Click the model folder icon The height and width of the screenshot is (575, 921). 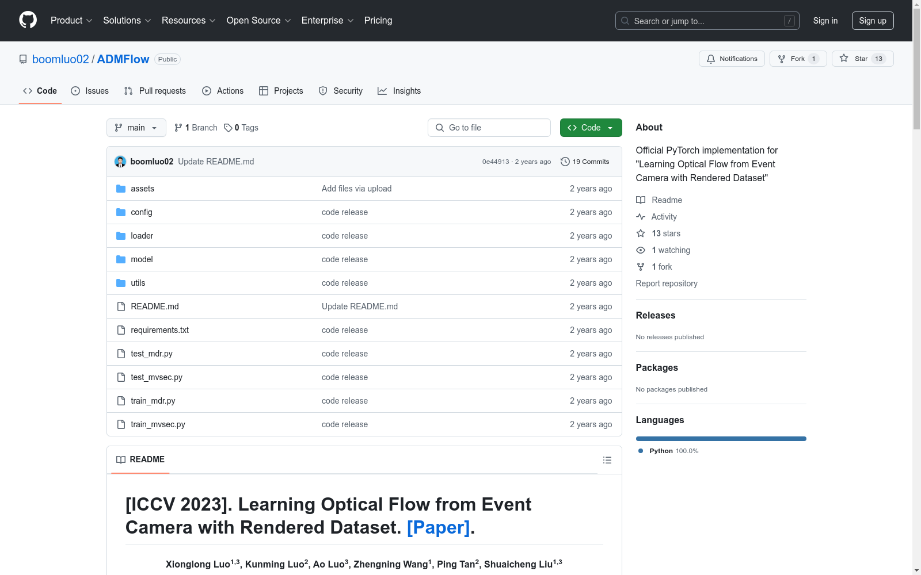coord(121,259)
